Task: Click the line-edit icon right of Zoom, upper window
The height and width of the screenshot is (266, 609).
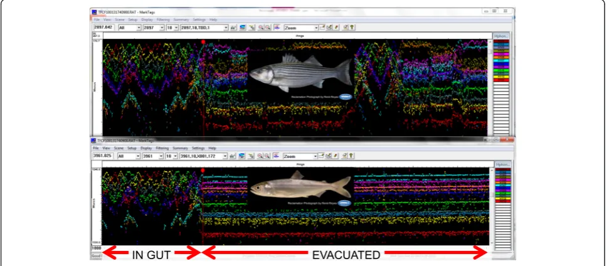Action: coord(322,28)
